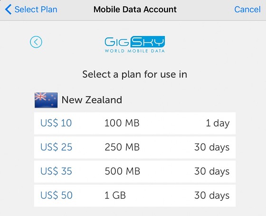The width and height of the screenshot is (266, 216).
Task: Click the New Zealand country name
Action: tap(92, 100)
